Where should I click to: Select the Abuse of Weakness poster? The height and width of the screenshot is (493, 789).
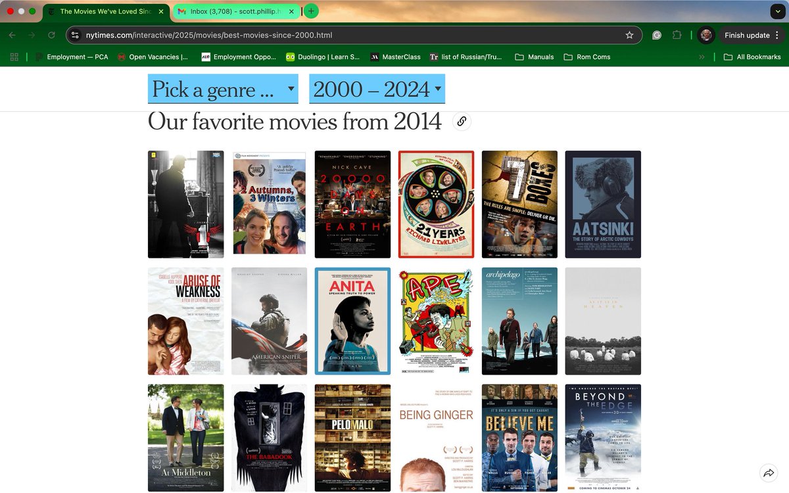click(x=185, y=321)
